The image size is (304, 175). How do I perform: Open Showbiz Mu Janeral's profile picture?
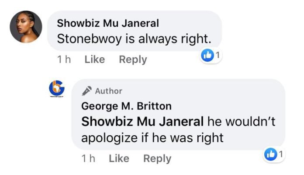26,27
